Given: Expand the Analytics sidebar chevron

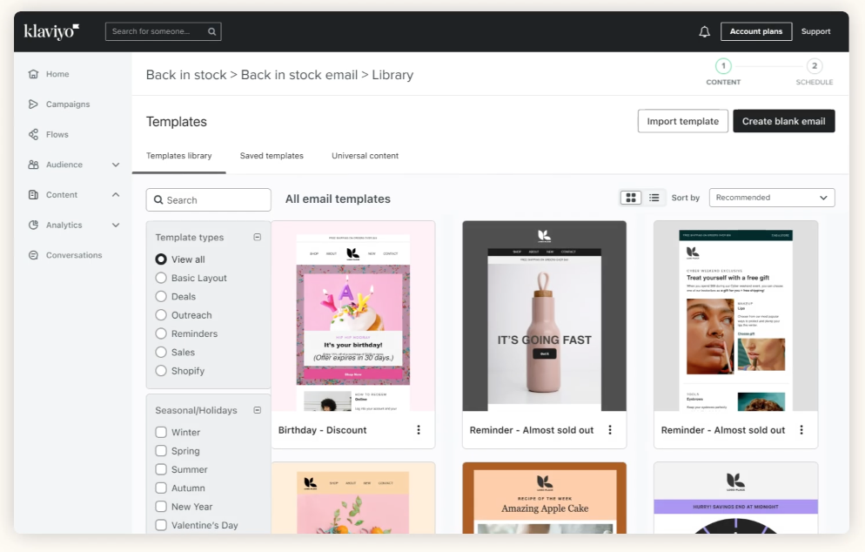Looking at the screenshot, I should tap(116, 225).
